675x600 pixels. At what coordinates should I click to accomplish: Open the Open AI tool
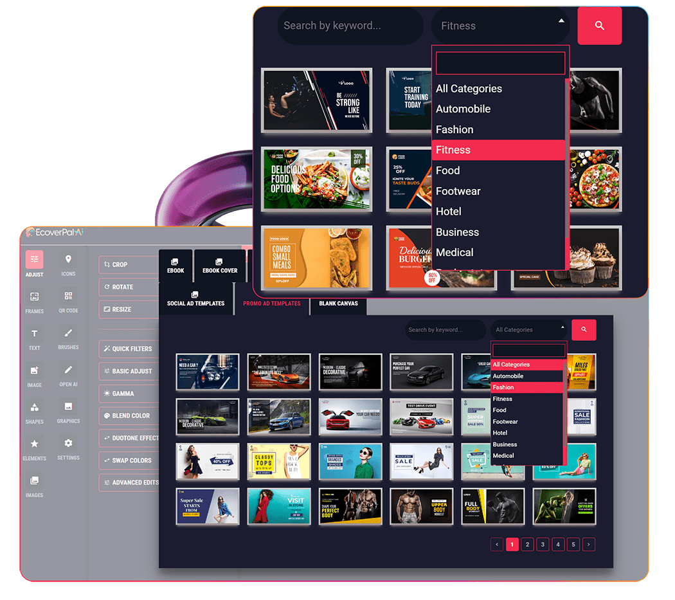point(68,375)
